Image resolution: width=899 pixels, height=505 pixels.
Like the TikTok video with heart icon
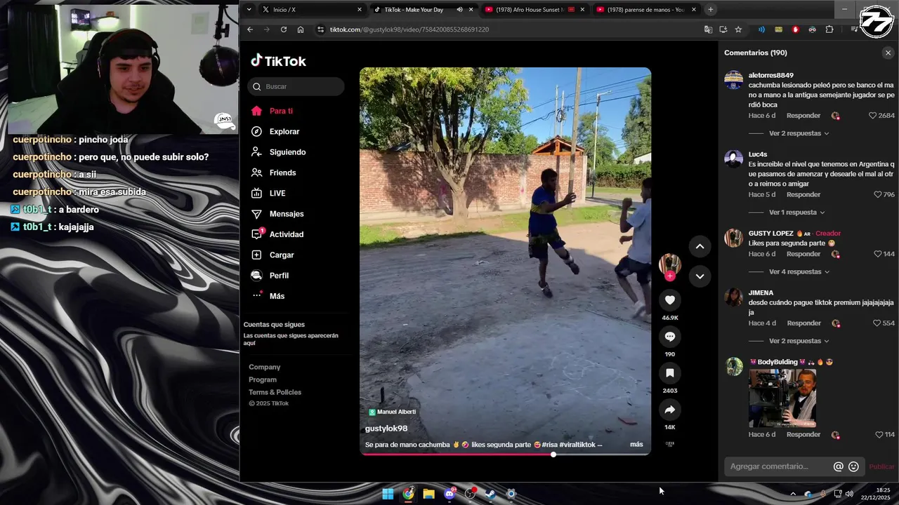669,300
